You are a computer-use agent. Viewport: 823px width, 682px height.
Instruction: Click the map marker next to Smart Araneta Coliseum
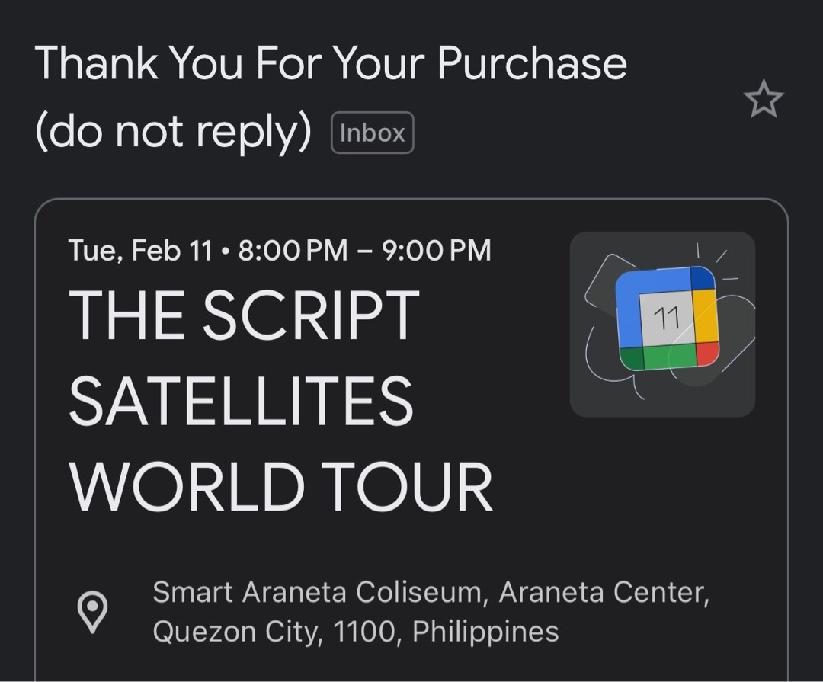point(94,610)
